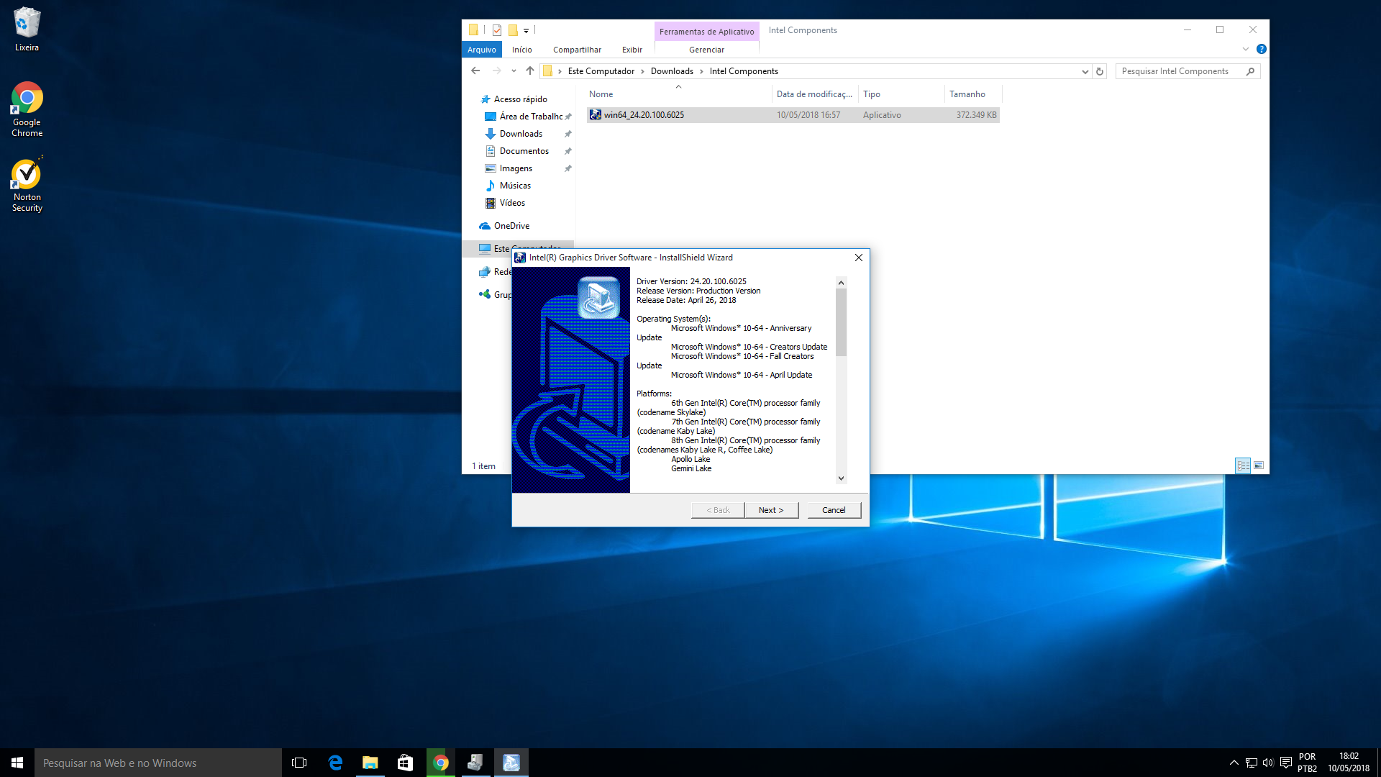
Task: Sort files by Tamanho column
Action: click(x=972, y=94)
